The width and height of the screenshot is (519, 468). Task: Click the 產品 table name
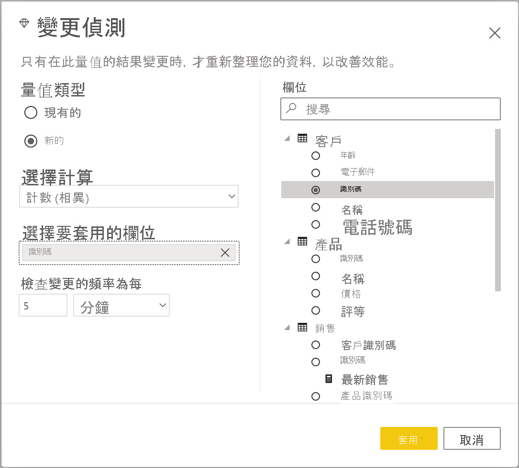point(328,245)
